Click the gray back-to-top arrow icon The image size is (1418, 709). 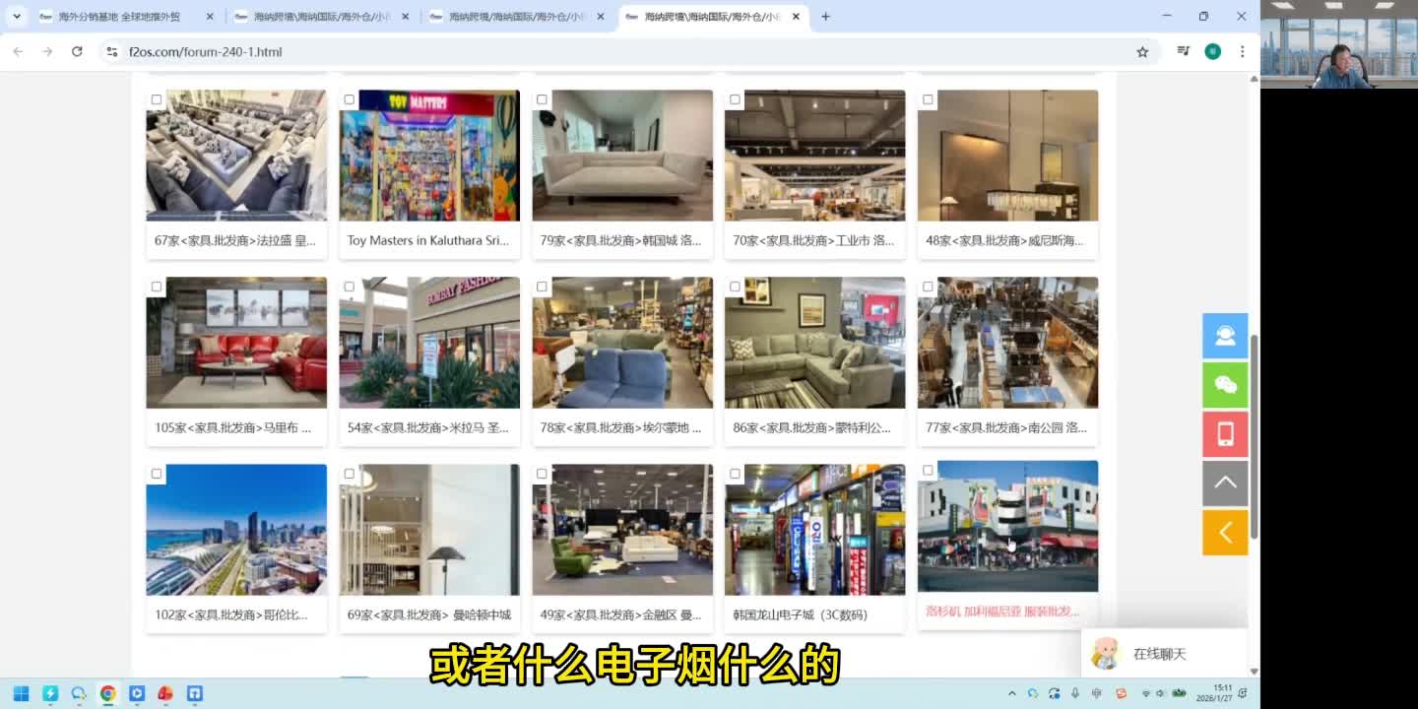coord(1225,483)
